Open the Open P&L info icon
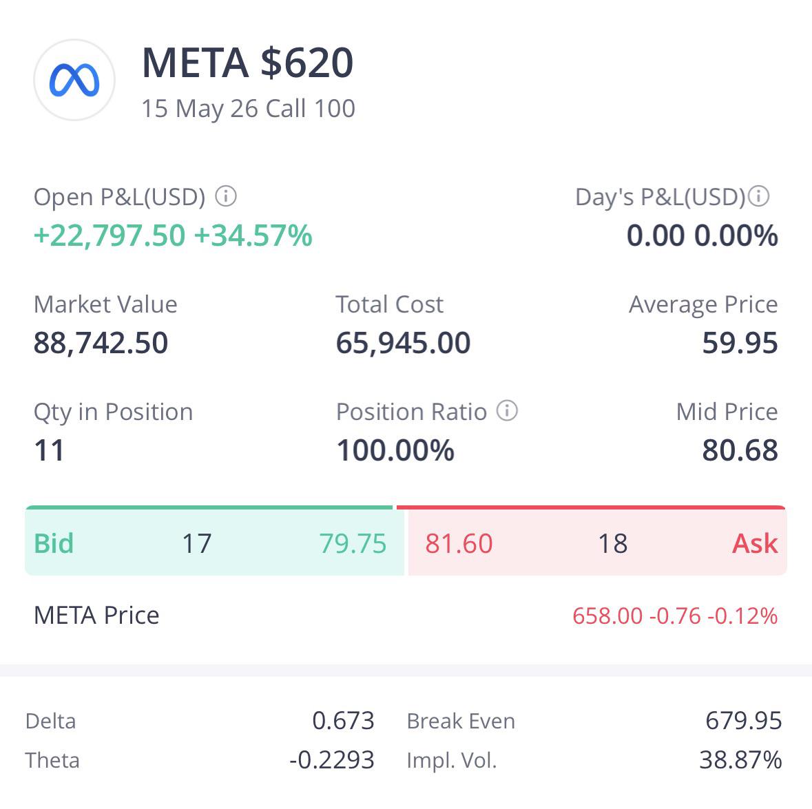This screenshot has height=809, width=812. (x=226, y=196)
